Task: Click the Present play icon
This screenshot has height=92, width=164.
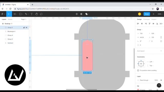Action: [153, 14]
